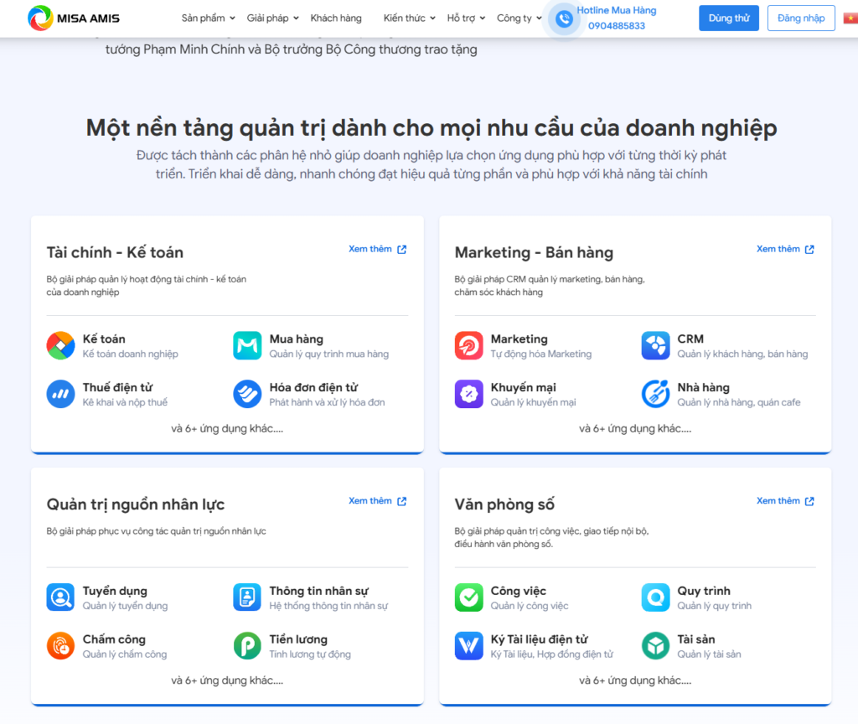Screen dimensions: 858x724
Task: Open the Mua hàng app icon
Action: tap(247, 345)
